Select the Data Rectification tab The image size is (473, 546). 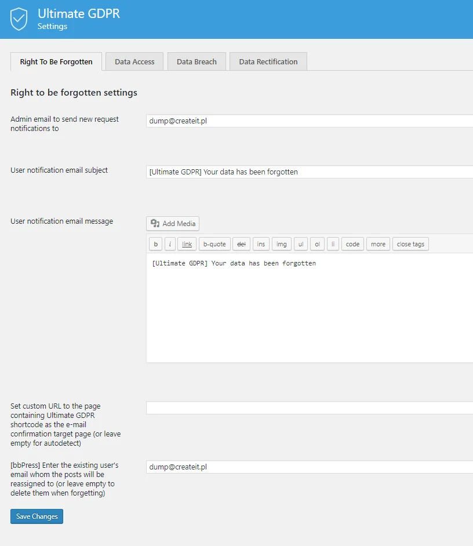[268, 61]
